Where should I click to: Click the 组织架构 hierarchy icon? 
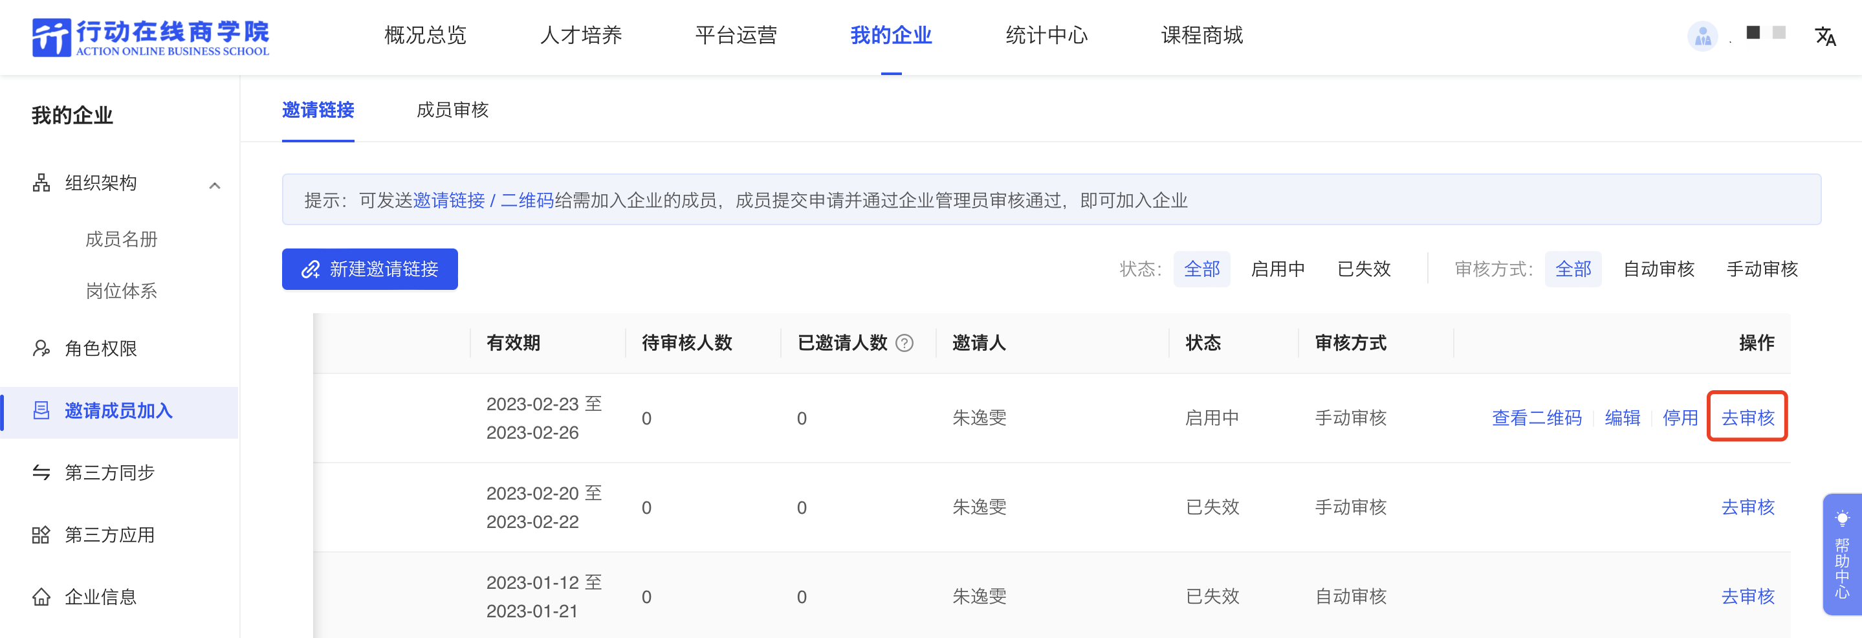(41, 183)
